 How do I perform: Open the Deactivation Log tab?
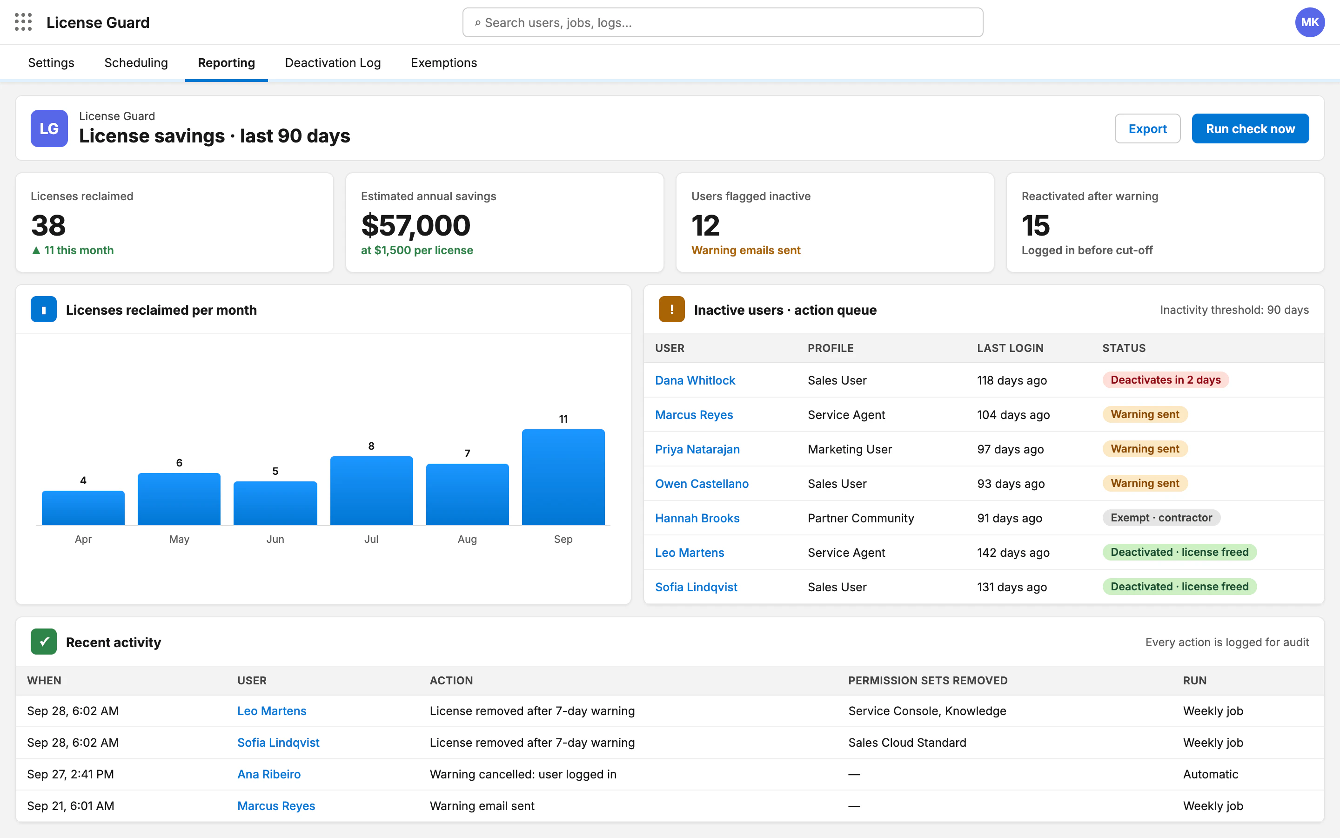pos(333,63)
